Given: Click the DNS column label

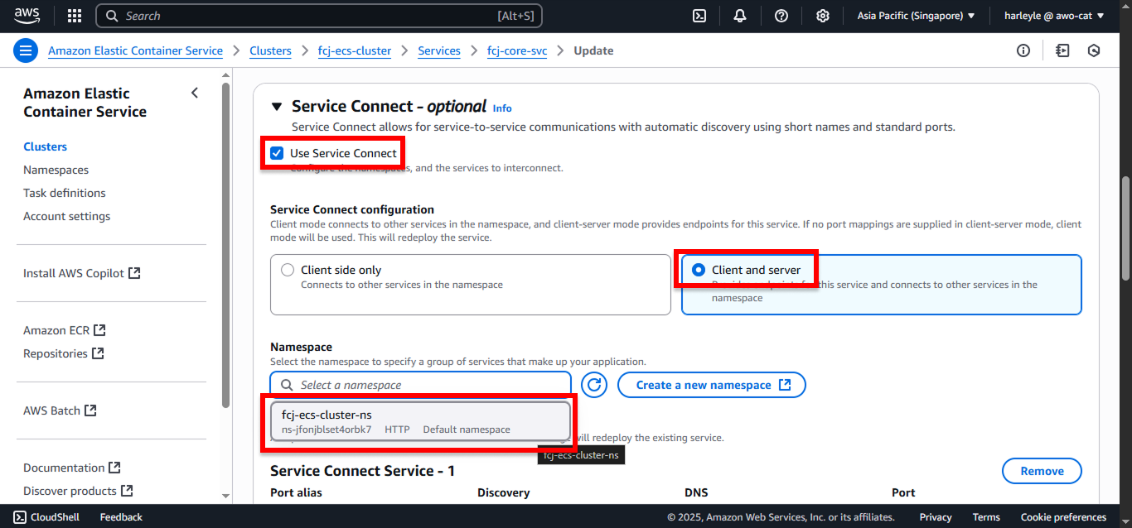Looking at the screenshot, I should [x=696, y=492].
